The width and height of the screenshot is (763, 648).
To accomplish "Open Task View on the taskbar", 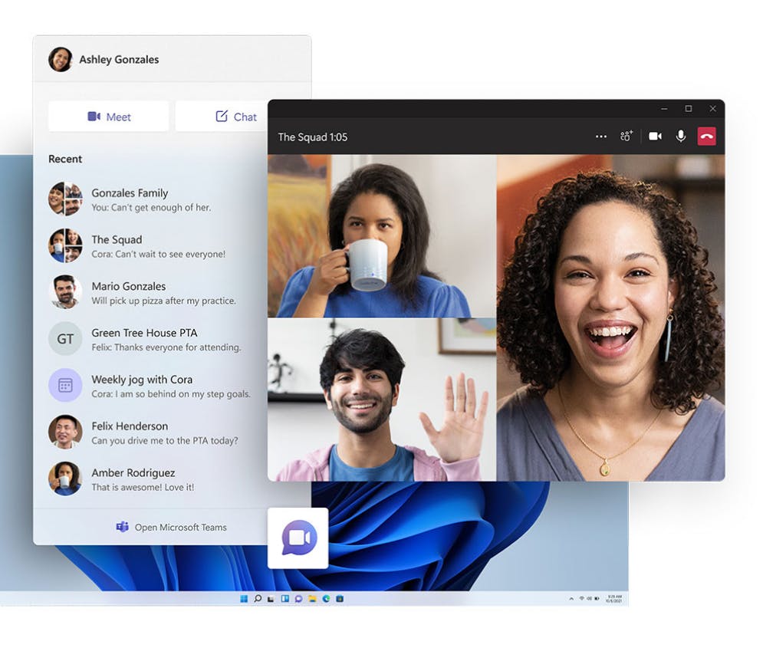I will pyautogui.click(x=271, y=599).
